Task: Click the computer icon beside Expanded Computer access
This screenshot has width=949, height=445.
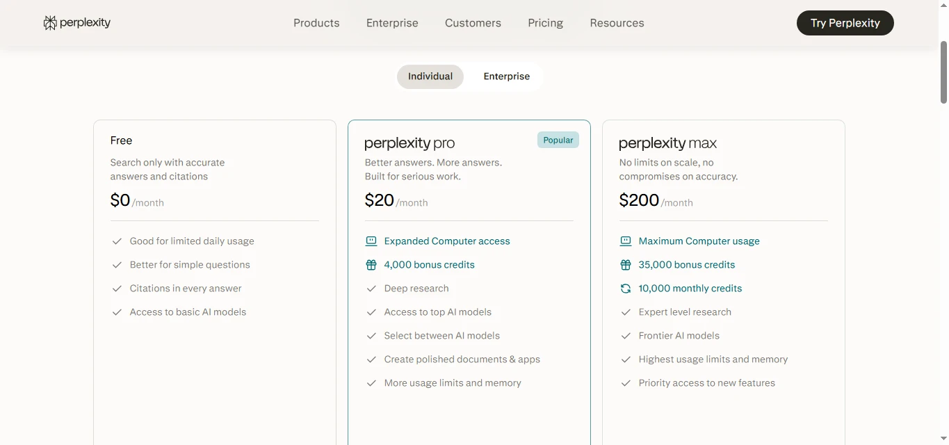Action: tap(371, 241)
